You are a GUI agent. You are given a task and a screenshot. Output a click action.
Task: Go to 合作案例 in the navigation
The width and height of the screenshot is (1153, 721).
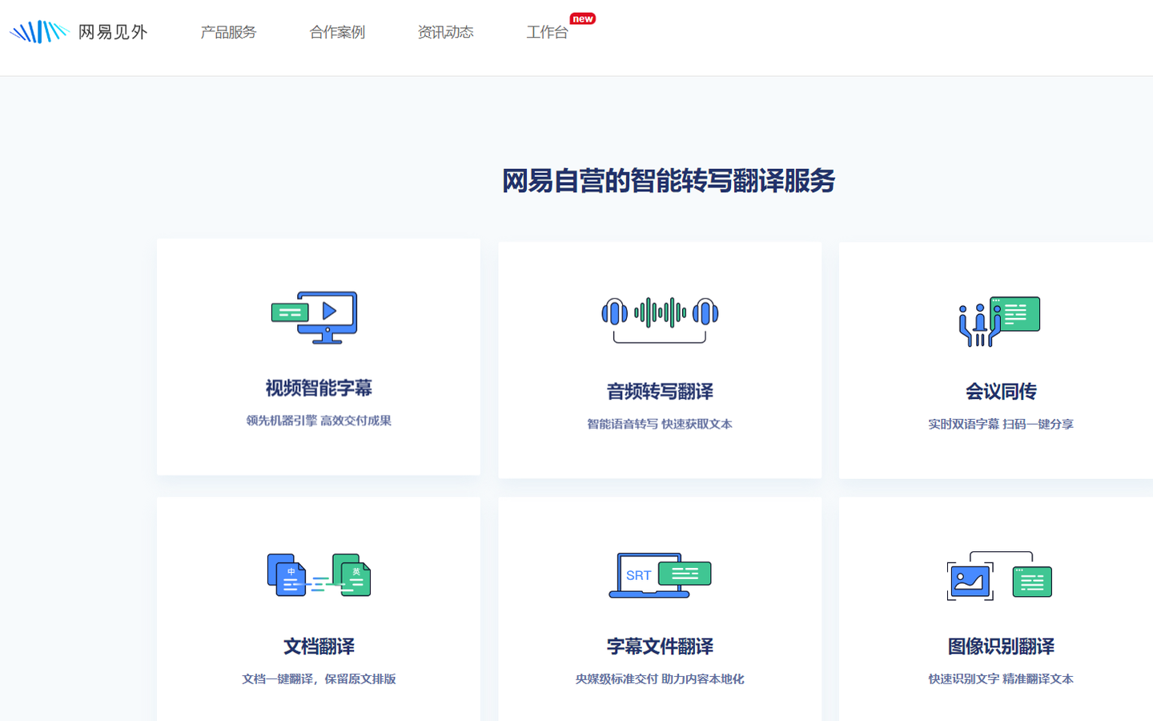click(x=337, y=32)
